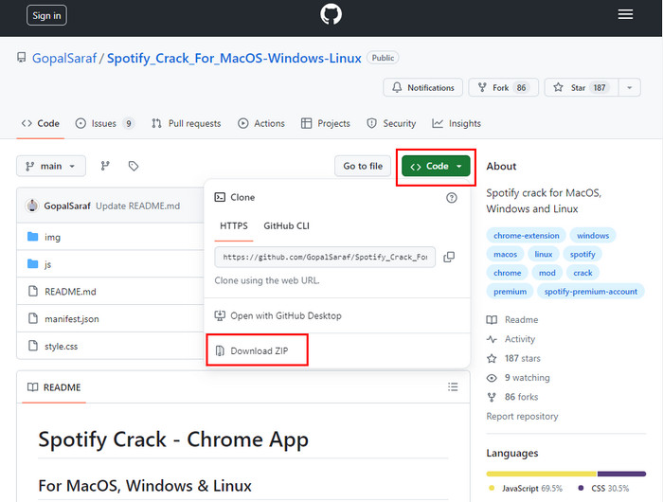Click the GitHub Desktop download icon
This screenshot has height=502, width=663.
(x=220, y=315)
